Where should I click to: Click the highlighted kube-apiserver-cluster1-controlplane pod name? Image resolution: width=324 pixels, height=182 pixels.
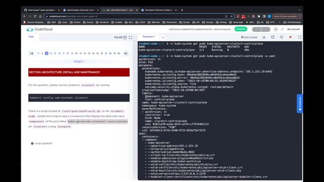point(98,121)
